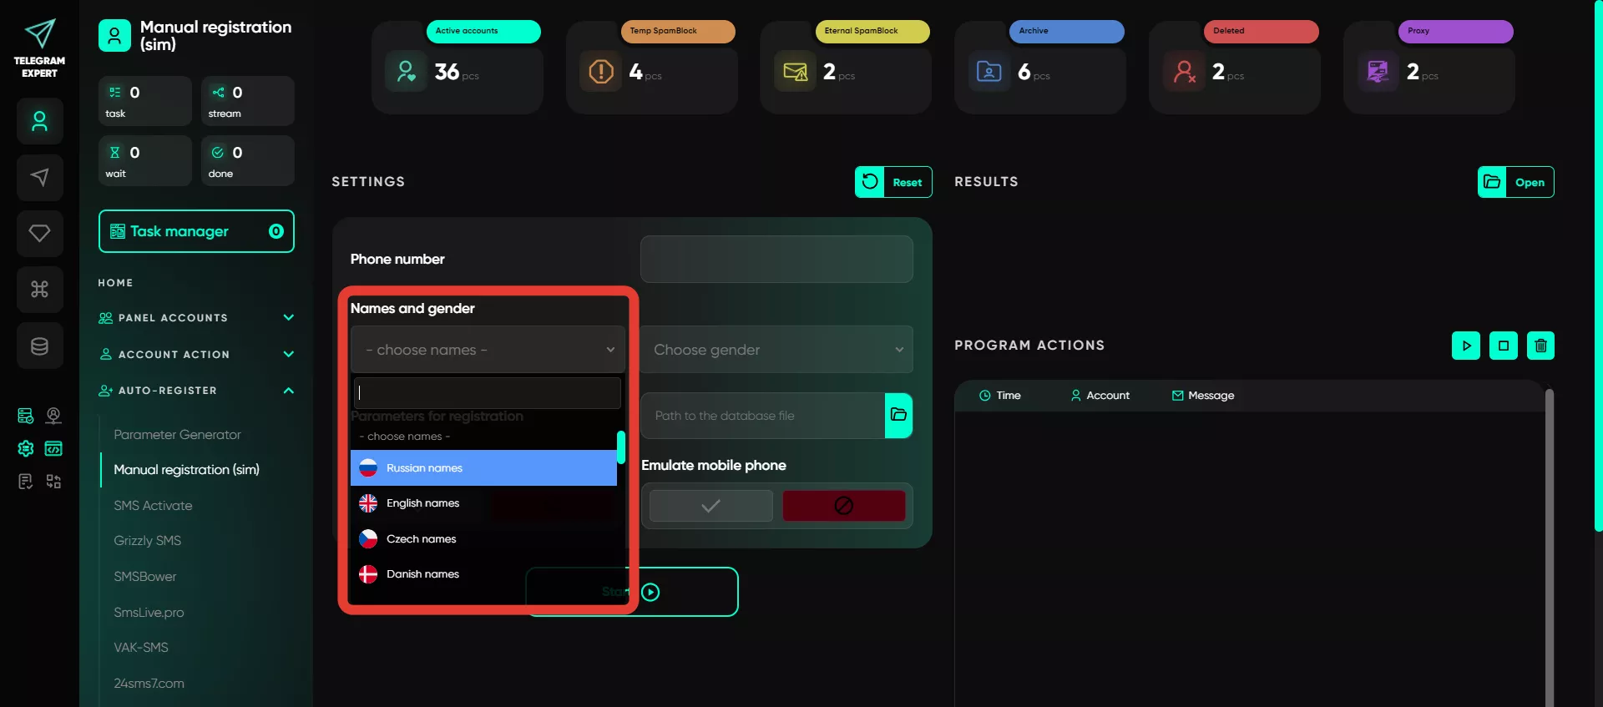The image size is (1603, 707).
Task: Click the Telegram Expert logo
Action: click(x=39, y=48)
